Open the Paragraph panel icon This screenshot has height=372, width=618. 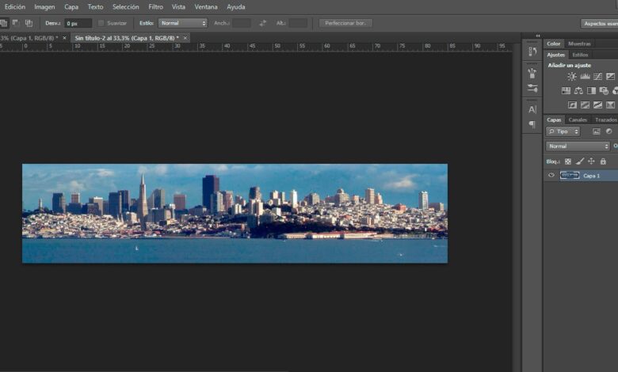click(x=532, y=124)
